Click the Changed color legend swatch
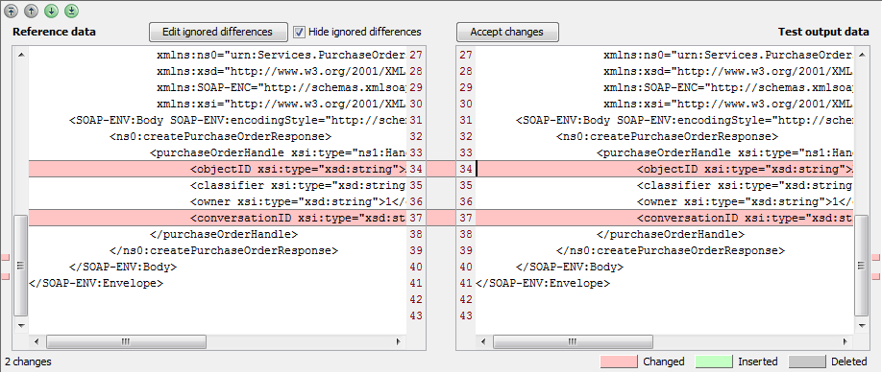The image size is (882, 373). [618, 361]
